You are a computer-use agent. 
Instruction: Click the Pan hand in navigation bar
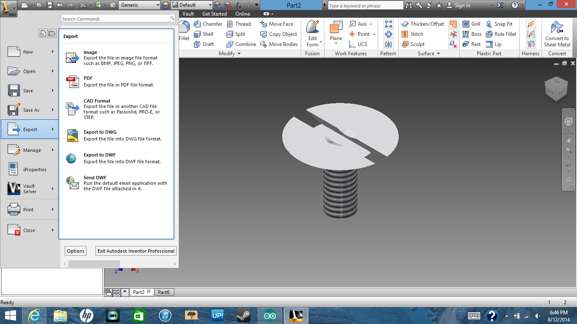click(x=569, y=139)
